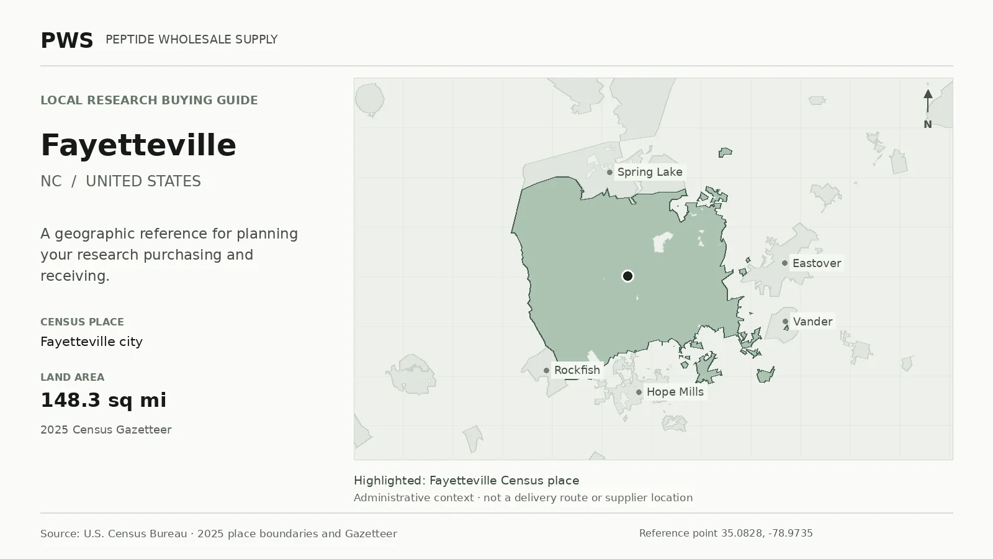Screen dimensions: 993x559
Task: Click the Highlighted Fayetteville Census place caption
Action: pyautogui.click(x=466, y=480)
